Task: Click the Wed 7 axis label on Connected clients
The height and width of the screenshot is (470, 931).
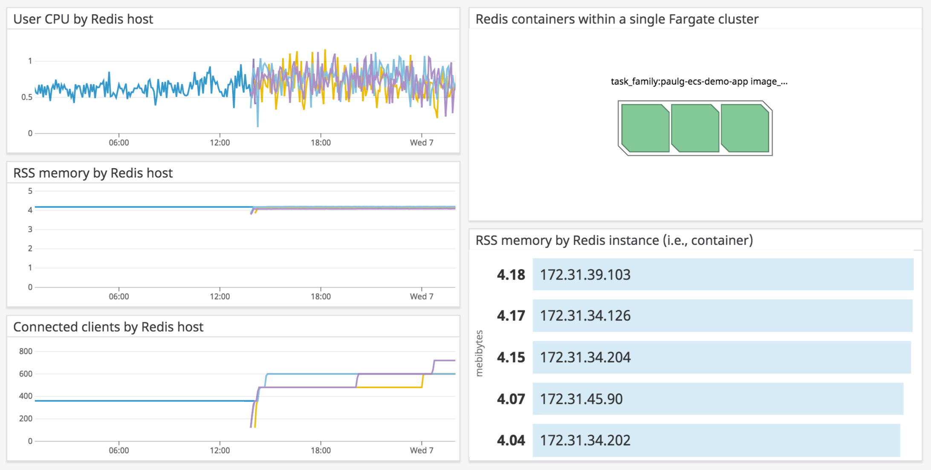Action: tap(422, 450)
